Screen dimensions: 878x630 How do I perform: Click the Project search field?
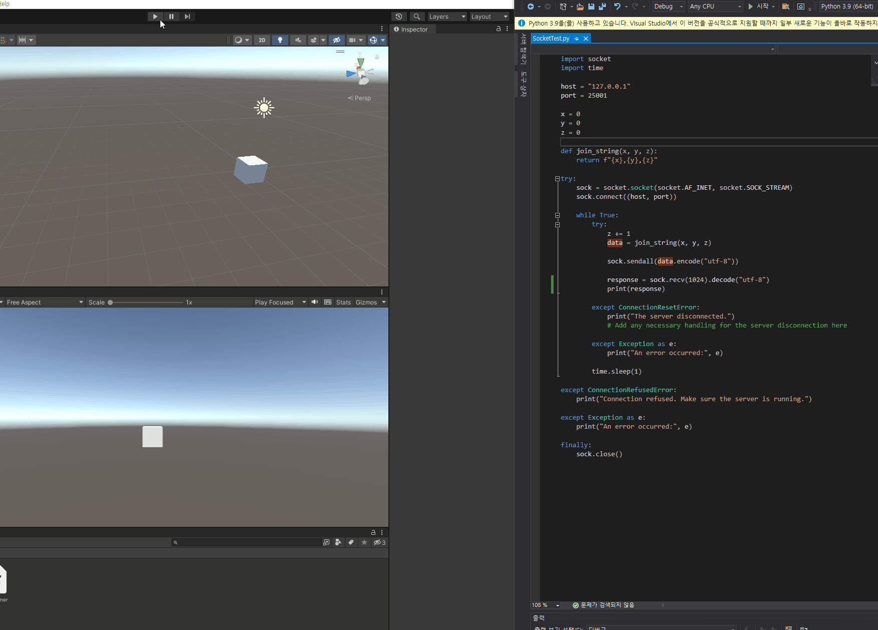tap(246, 542)
